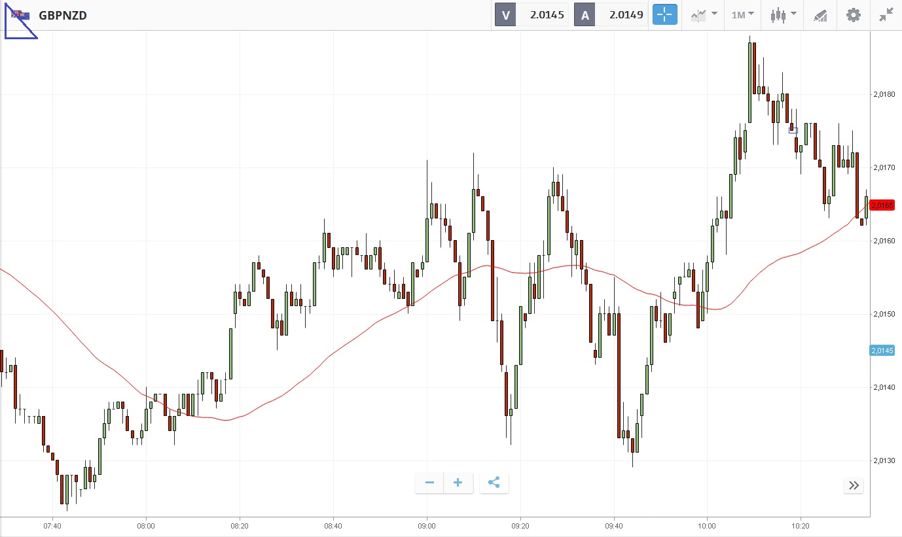This screenshot has height=537, width=902.
Task: Click the 10:00 time axis label
Action: [707, 525]
